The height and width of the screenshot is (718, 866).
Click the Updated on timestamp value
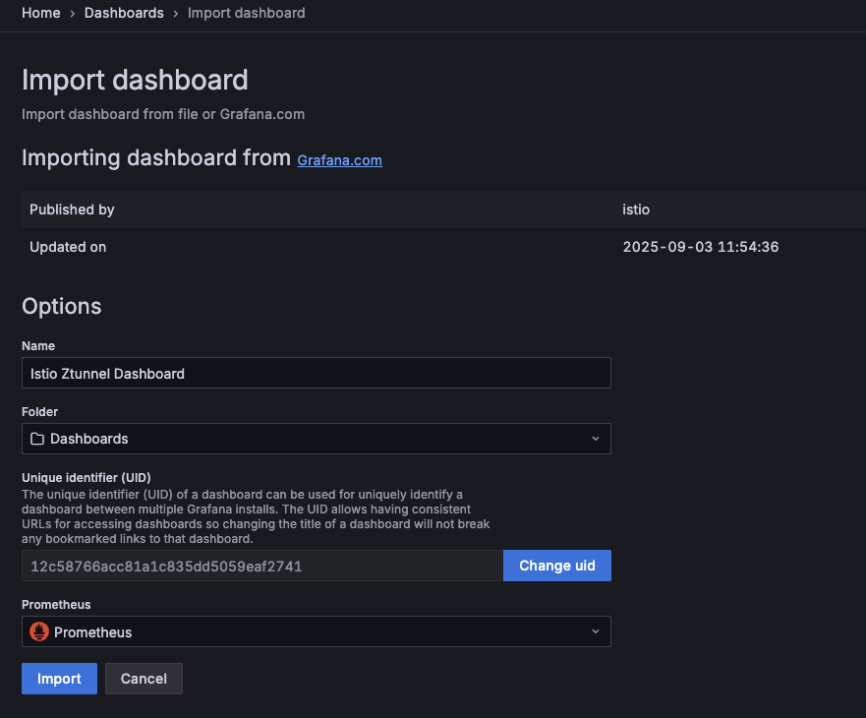click(x=700, y=247)
